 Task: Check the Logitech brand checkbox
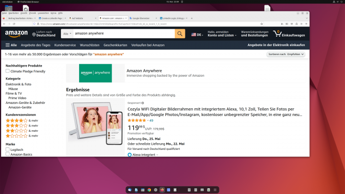(x=8, y=149)
